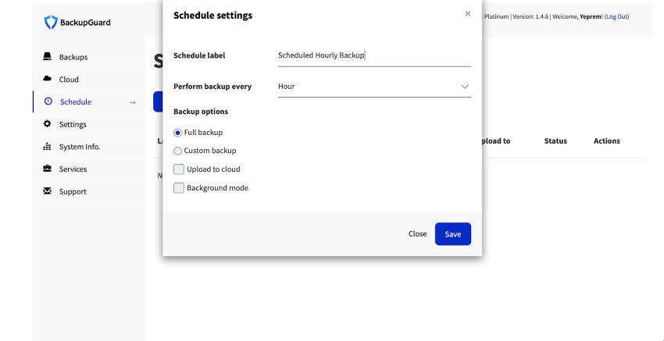
Task: Select the Custom backup option
Action: 178,151
